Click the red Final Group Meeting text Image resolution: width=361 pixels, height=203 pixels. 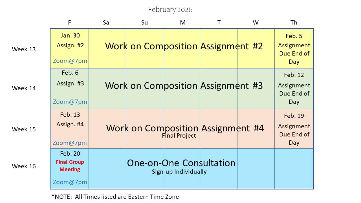click(70, 166)
